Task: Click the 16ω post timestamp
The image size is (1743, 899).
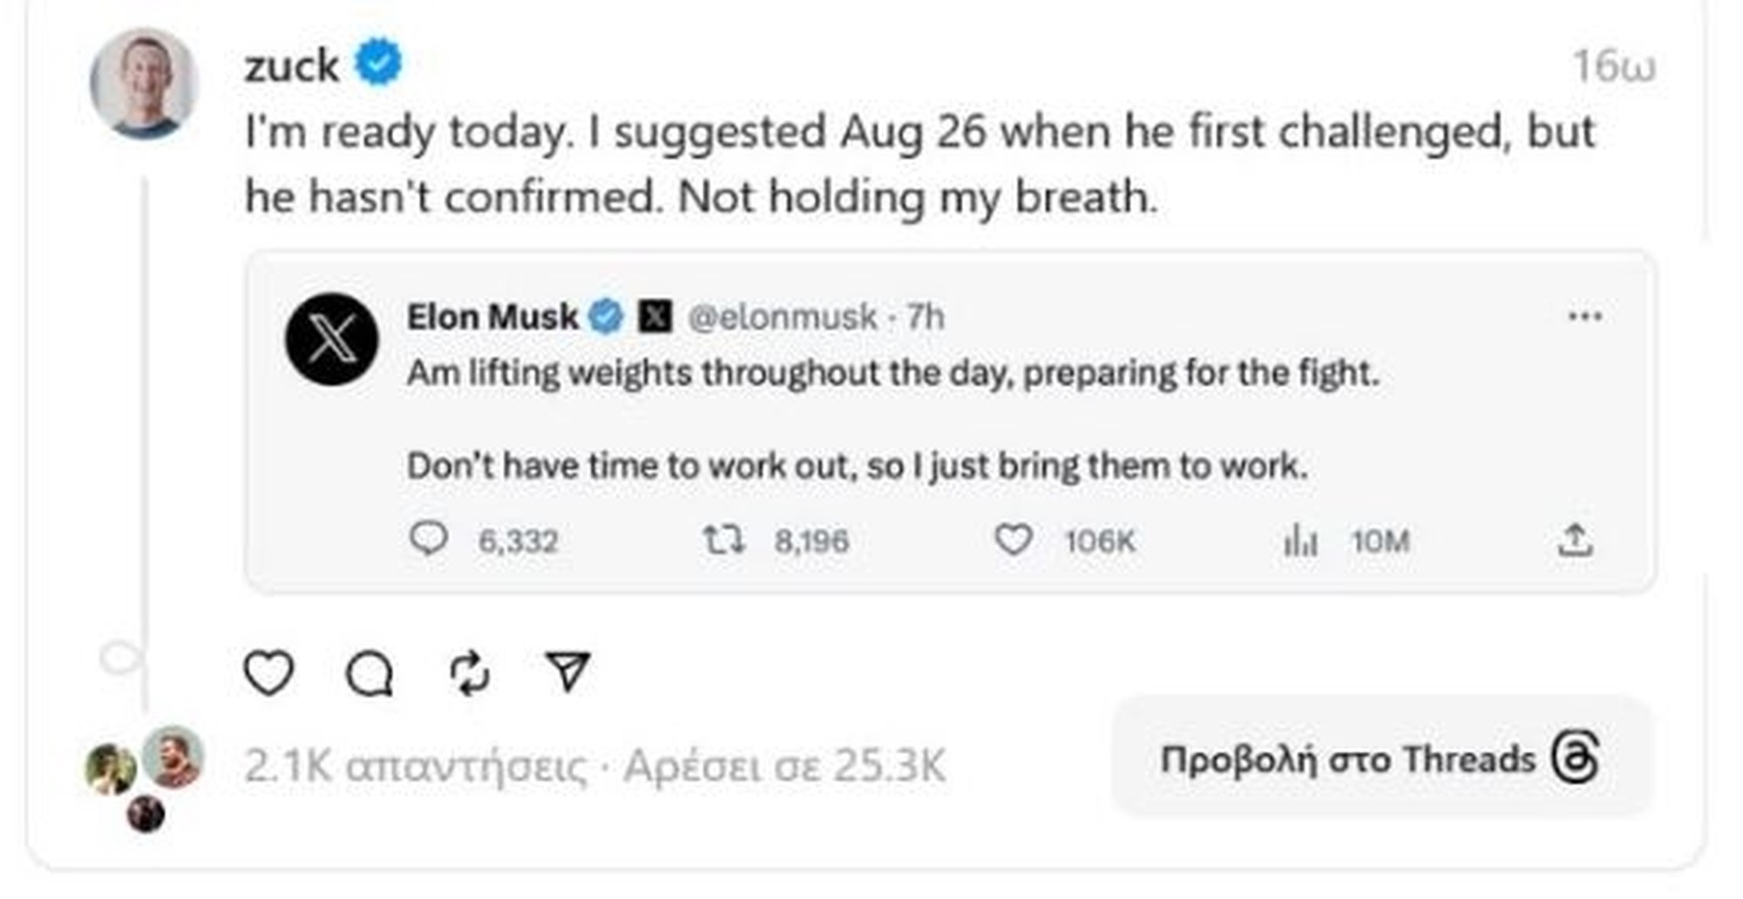Action: tap(1613, 66)
